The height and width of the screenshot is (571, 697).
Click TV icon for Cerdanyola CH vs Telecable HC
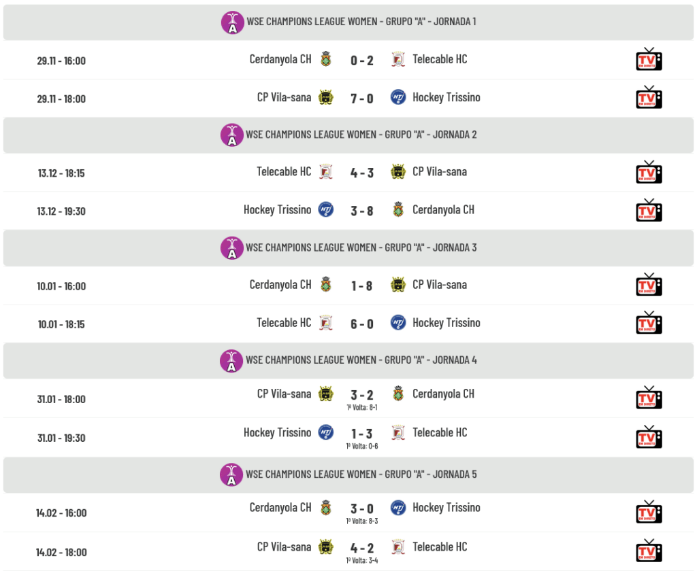(648, 60)
